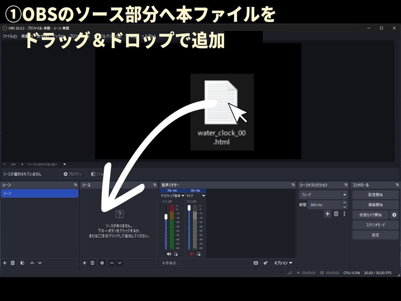Click the ソースが選択されていません label

(22, 174)
